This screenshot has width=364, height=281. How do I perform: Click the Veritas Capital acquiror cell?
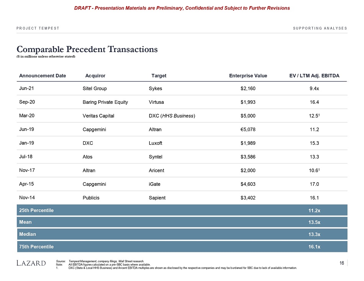(98, 116)
